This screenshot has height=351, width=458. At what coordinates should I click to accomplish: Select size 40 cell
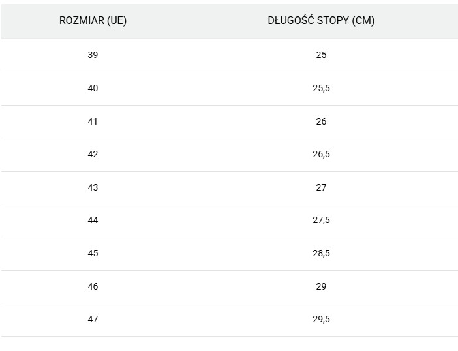(93, 88)
